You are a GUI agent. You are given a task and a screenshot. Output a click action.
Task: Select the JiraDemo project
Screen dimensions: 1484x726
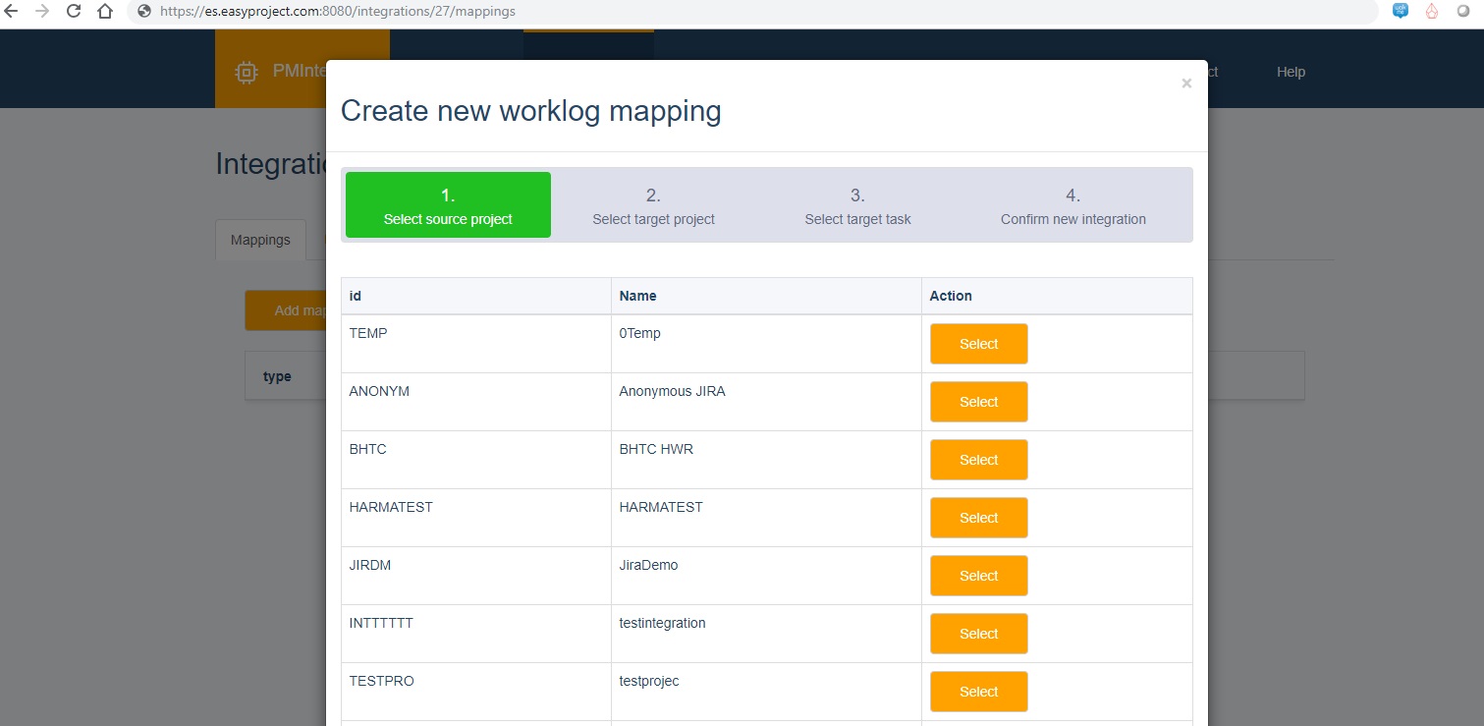click(x=978, y=576)
